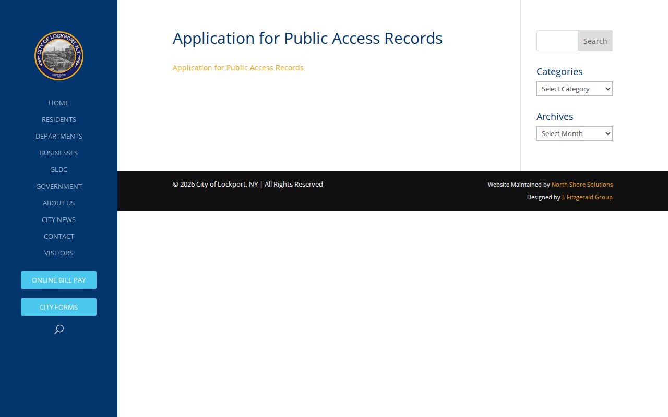Go to the CONTACT page
The height and width of the screenshot is (417, 668).
click(x=59, y=236)
